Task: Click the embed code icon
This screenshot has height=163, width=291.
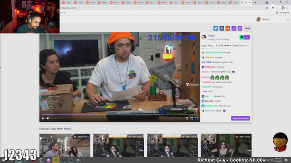Action: (234, 28)
